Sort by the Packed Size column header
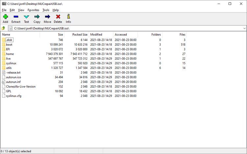 80,35
